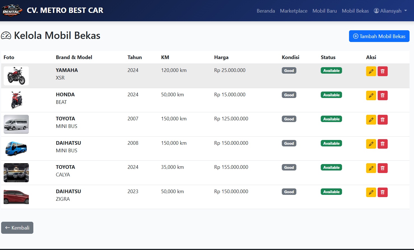Click the Good badge in the Daihatsu ZIGRA row
Screen dimensions: 414x250
(x=289, y=192)
